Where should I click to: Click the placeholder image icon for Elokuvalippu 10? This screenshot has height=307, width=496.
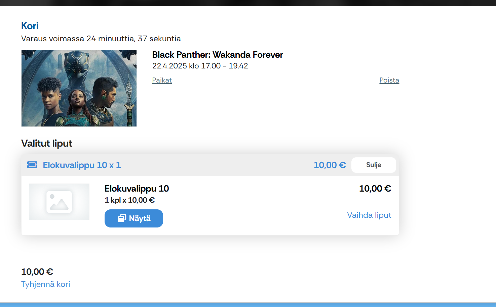(x=59, y=202)
